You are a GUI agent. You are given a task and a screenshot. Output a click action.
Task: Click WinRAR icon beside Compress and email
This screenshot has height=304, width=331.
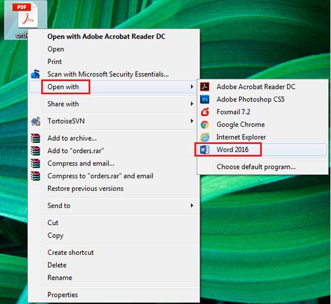click(x=35, y=163)
